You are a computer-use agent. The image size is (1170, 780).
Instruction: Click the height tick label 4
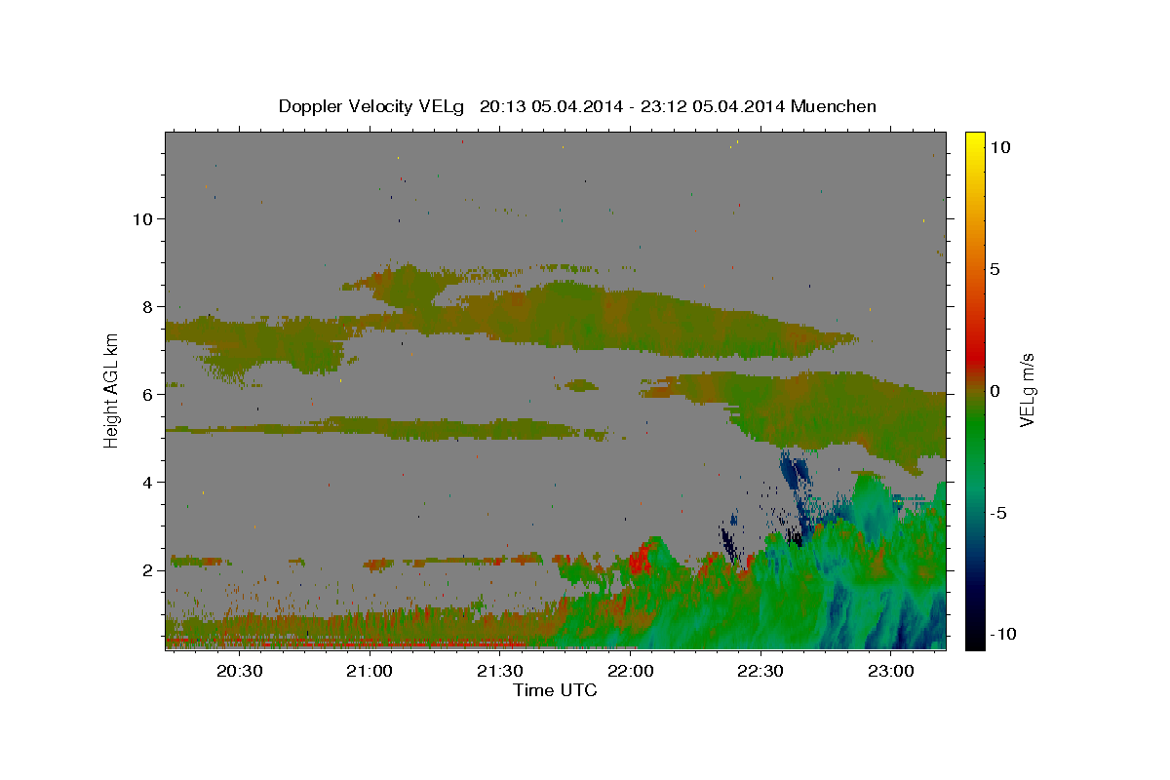pos(149,482)
